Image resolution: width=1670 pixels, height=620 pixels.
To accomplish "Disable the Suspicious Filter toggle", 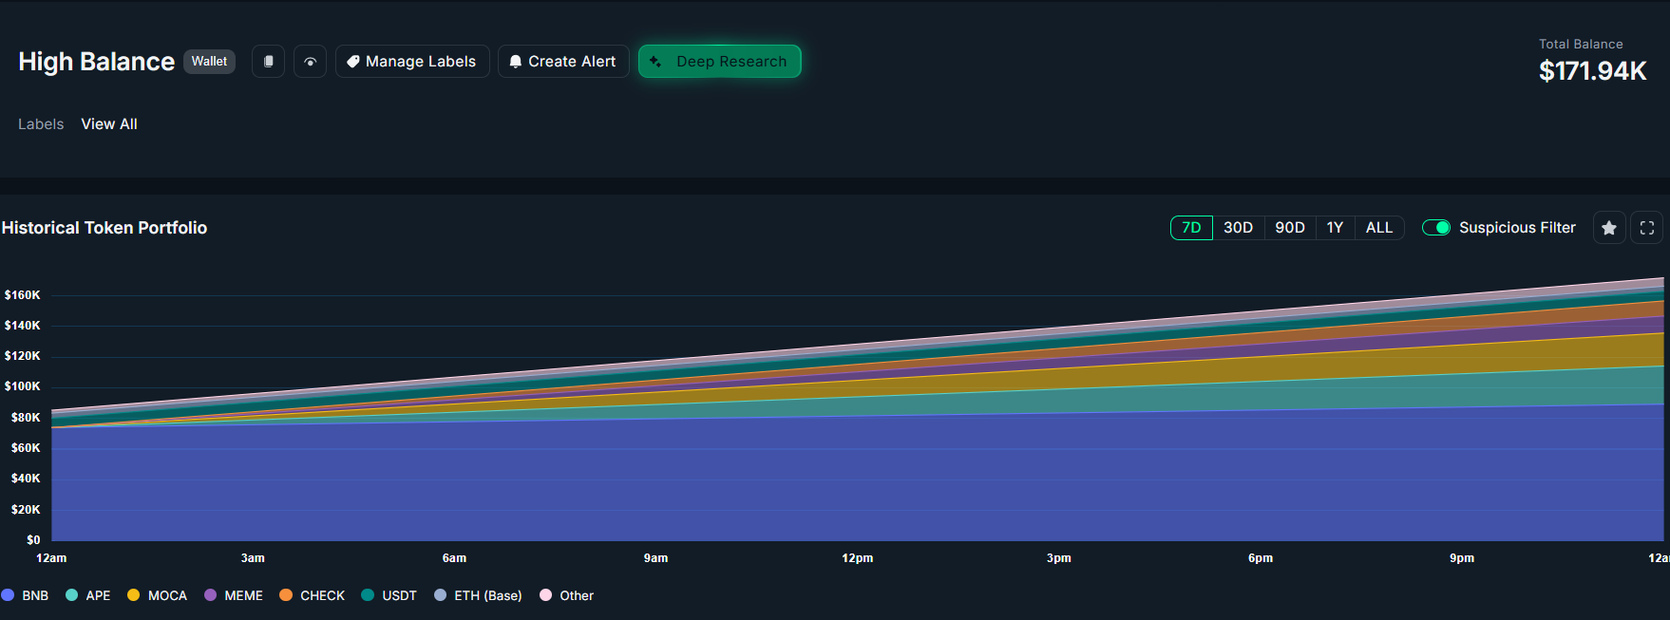I will click(x=1435, y=228).
